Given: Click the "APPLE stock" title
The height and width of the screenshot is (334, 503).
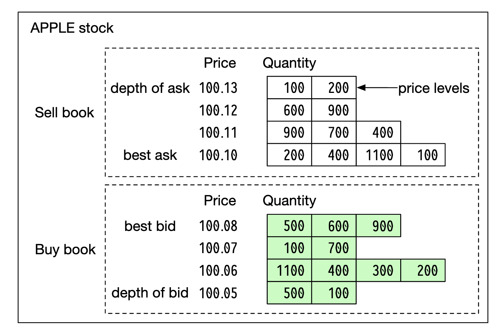Looking at the screenshot, I should 72,28.
